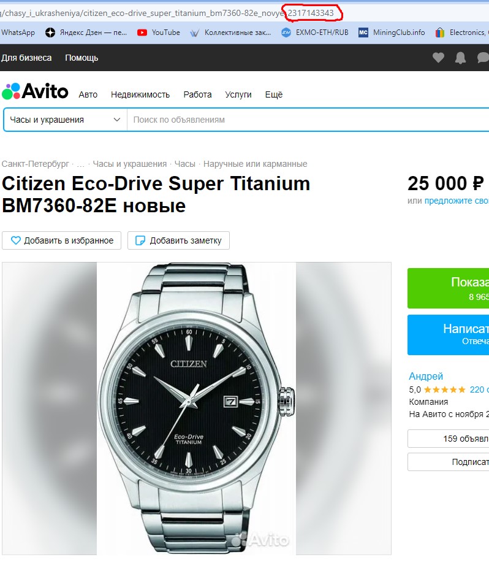This screenshot has height=568, width=489.
Task: Click the green show phone button
Action: coord(448,288)
